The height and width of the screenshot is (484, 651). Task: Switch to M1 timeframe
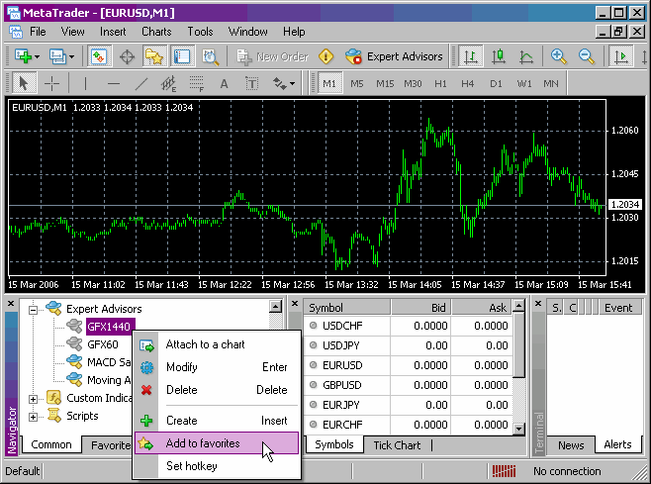pos(329,83)
